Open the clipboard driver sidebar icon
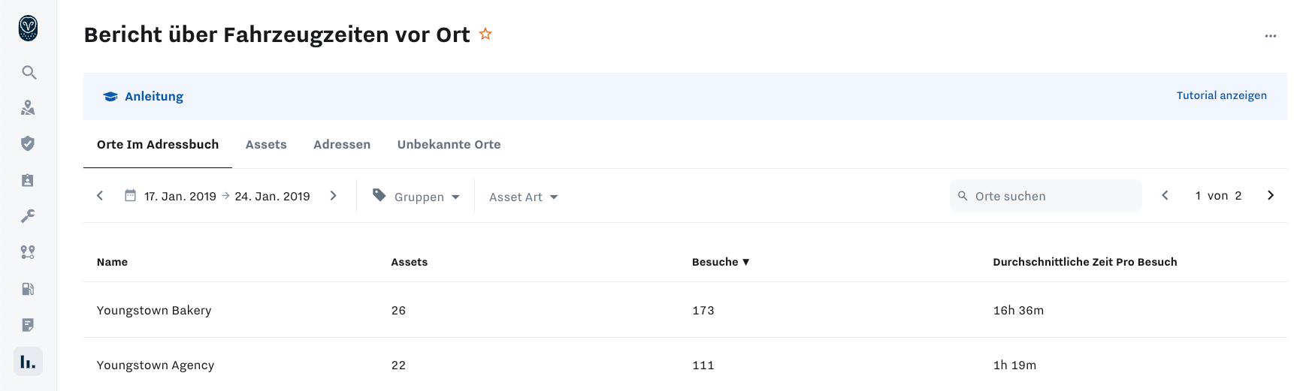Viewport: 1294px width, 391px height. pyautogui.click(x=29, y=180)
